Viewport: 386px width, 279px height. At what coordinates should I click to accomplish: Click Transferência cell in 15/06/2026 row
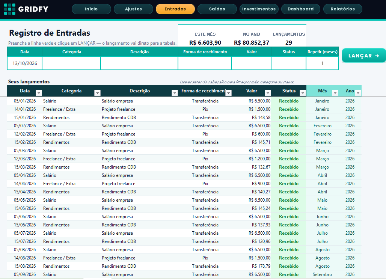(205, 225)
